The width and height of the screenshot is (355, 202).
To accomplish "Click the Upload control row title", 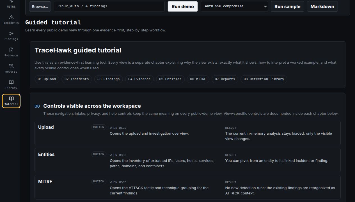I will [46, 127].
